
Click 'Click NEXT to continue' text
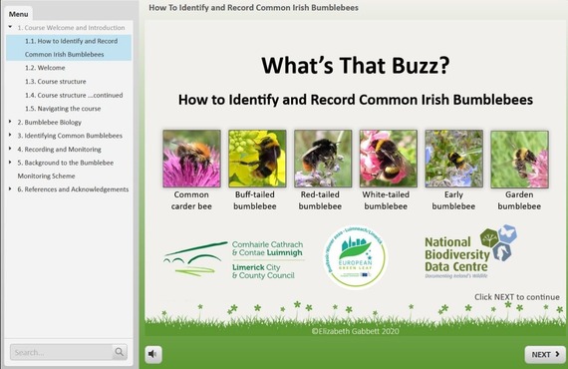(517, 297)
